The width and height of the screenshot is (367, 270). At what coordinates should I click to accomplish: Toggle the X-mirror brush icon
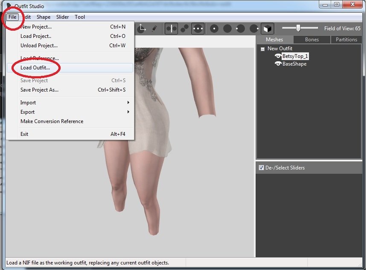(171, 29)
